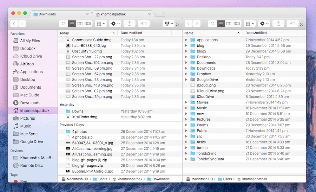Close the Downloads tab

[87, 14]
